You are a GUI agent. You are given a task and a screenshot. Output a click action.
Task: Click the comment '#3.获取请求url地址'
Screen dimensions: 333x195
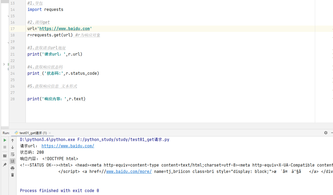coord(47,48)
